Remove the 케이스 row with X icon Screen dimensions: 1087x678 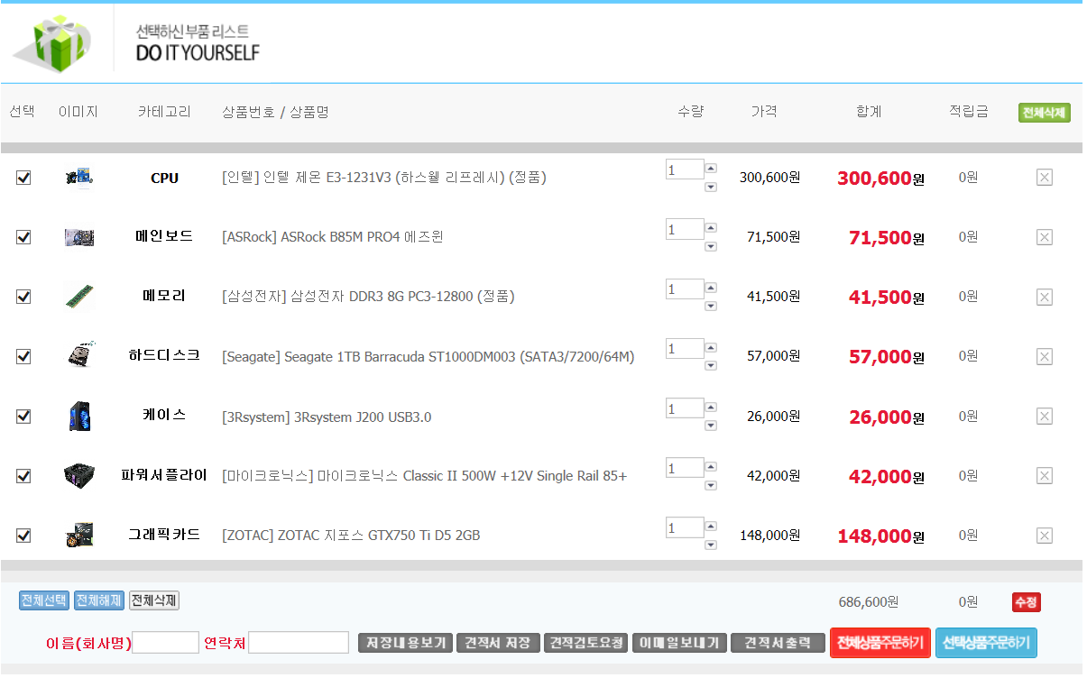point(1044,416)
